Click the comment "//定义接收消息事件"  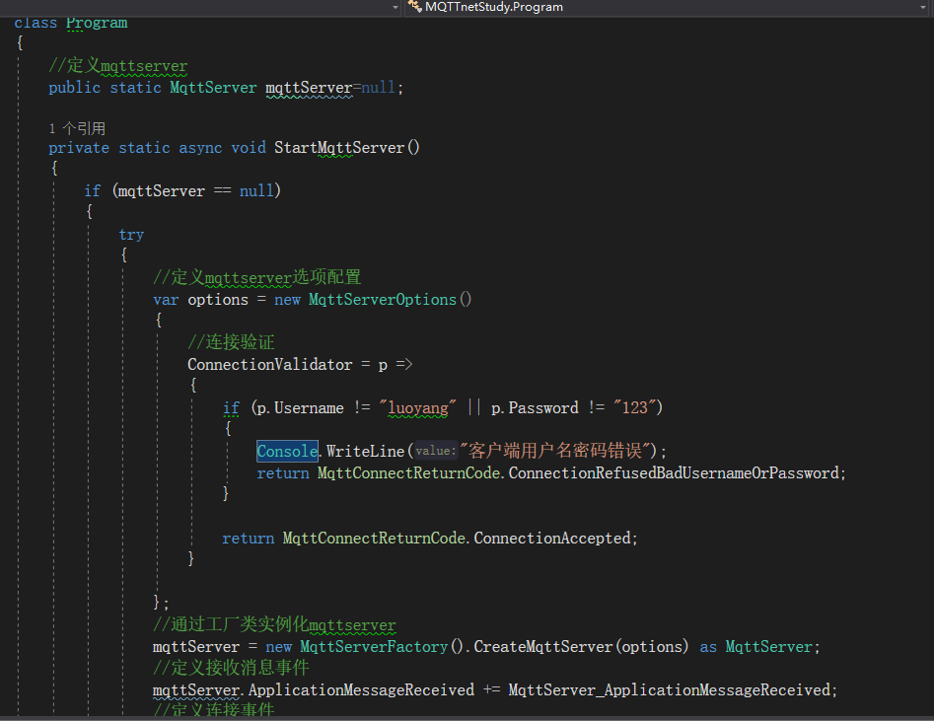coord(231,668)
